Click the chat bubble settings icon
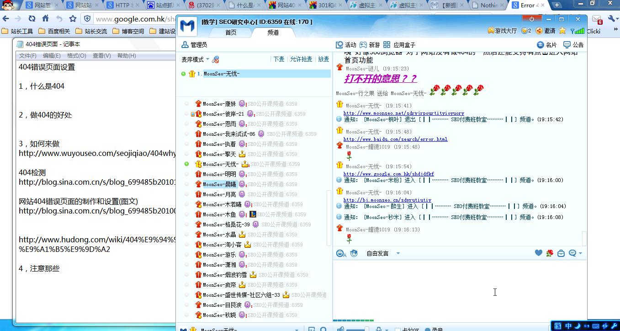The width and height of the screenshot is (620, 331). [x=572, y=253]
